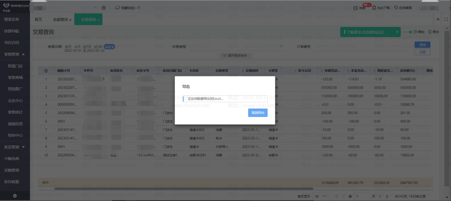The width and height of the screenshot is (451, 201).
Task: Click the horizontal table scrollbar
Action: point(184,189)
